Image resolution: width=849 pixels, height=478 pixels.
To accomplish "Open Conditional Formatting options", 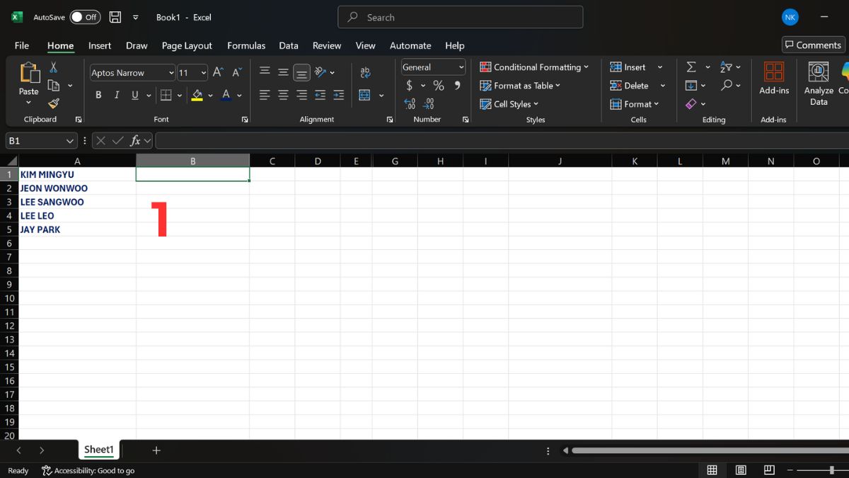I will (534, 67).
